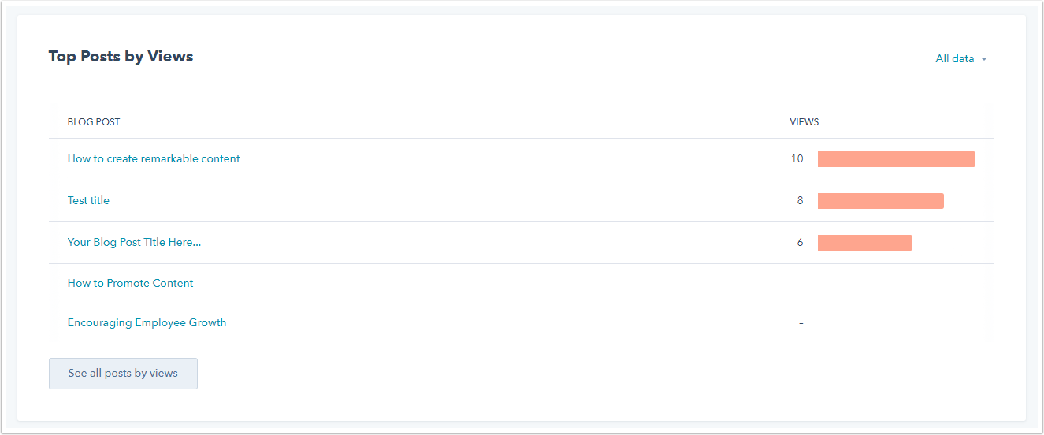This screenshot has width=1044, height=435.
Task: Click the Top Posts by Views heading
Action: pyautogui.click(x=121, y=56)
